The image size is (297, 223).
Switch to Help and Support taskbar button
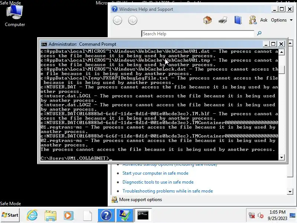coord(106,215)
